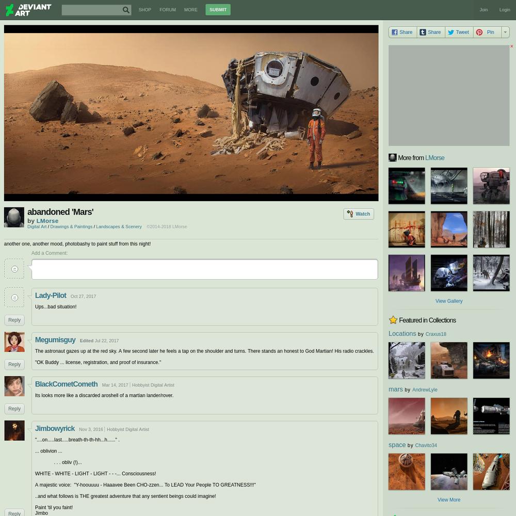The width and height of the screenshot is (516, 516).
Task: Click the View More link
Action: coord(449,500)
